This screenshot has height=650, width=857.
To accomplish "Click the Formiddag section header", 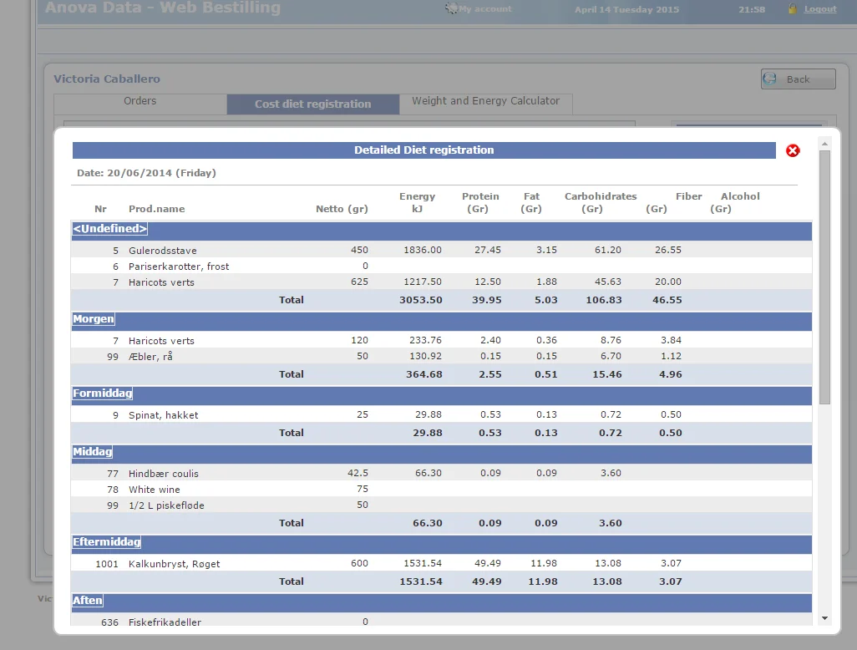I will (x=103, y=394).
